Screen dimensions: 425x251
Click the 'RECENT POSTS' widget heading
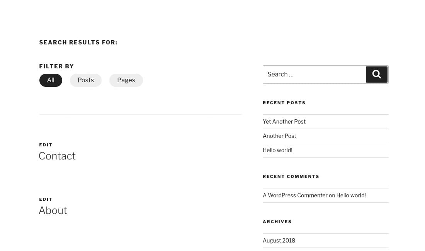pyautogui.click(x=284, y=103)
